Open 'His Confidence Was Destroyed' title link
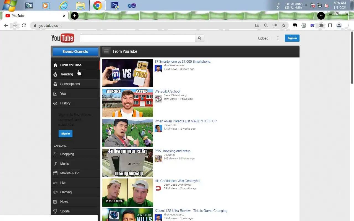Screen dimensions: 354x221 (x=177, y=181)
